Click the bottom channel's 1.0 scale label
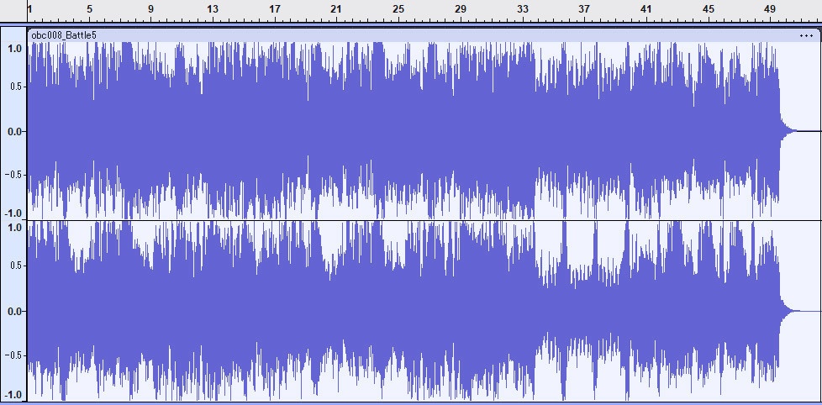The height and width of the screenshot is (405, 822). 15,228
